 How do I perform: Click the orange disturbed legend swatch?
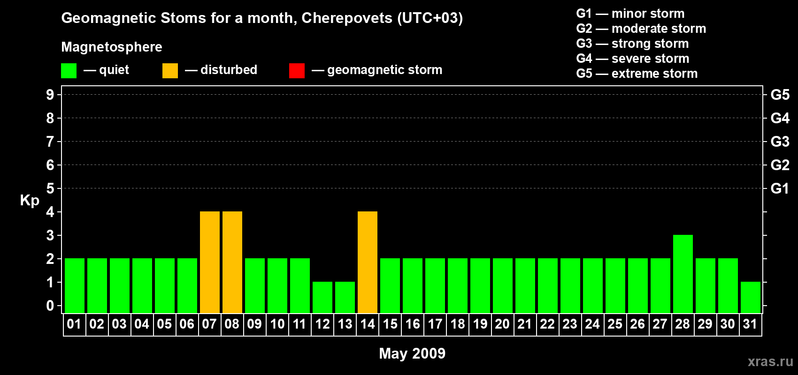click(170, 71)
